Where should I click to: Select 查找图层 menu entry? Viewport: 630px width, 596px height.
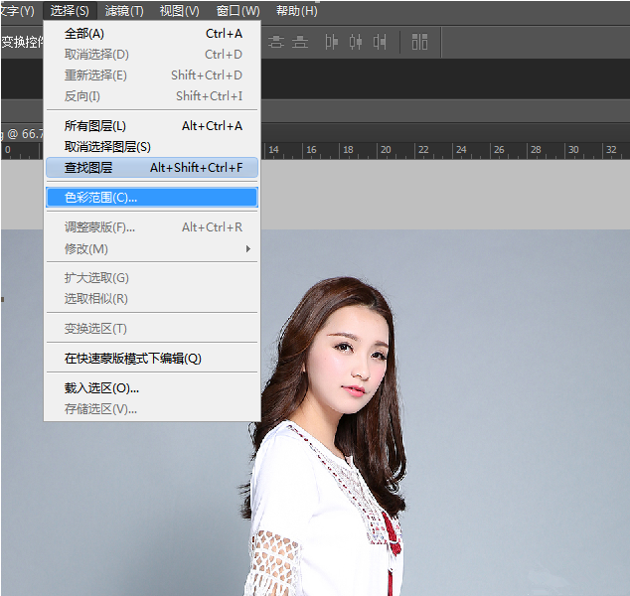(x=88, y=168)
